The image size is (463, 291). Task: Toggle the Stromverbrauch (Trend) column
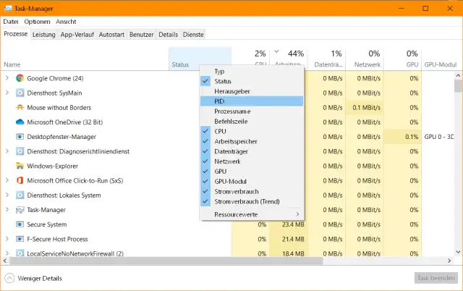point(251,201)
